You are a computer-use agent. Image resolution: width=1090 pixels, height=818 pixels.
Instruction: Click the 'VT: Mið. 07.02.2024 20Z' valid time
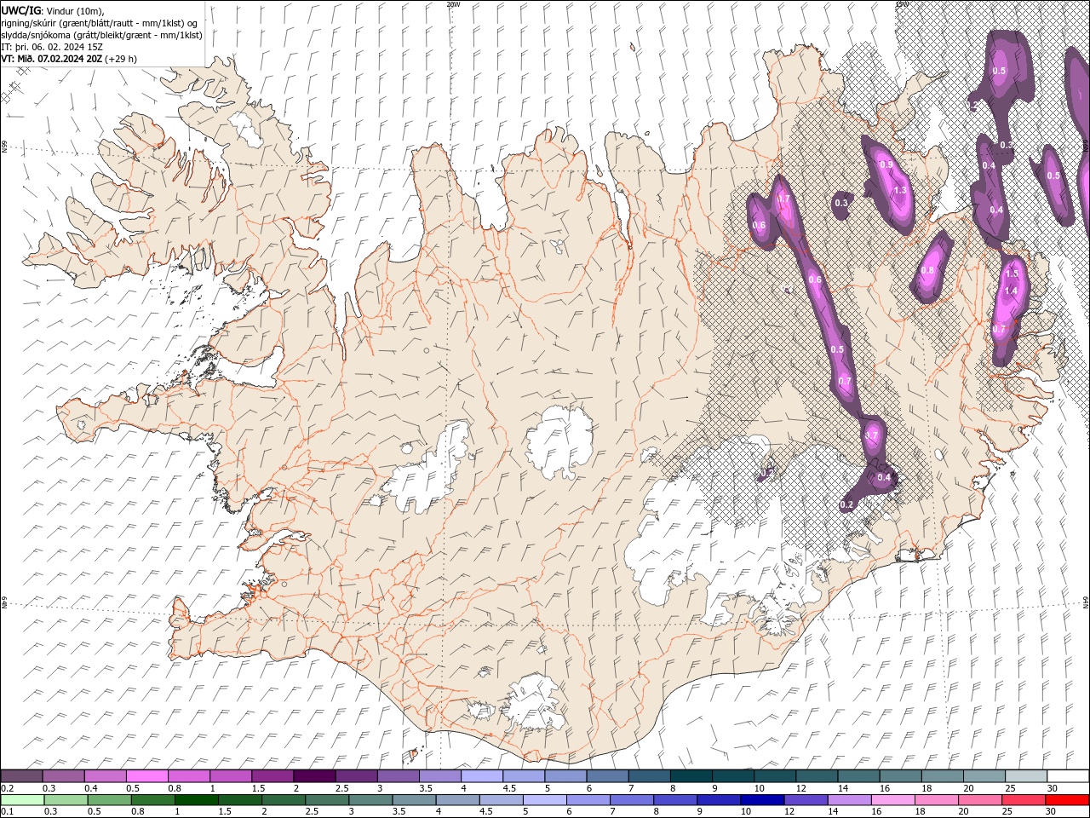click(x=50, y=59)
